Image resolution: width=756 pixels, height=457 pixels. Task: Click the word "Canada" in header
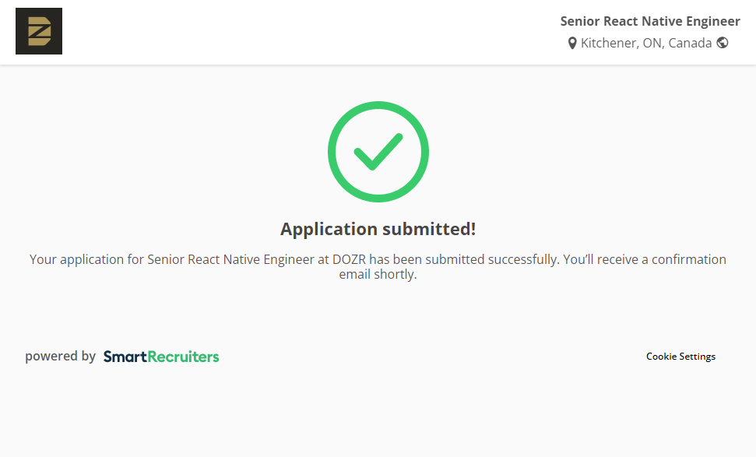[x=690, y=44]
